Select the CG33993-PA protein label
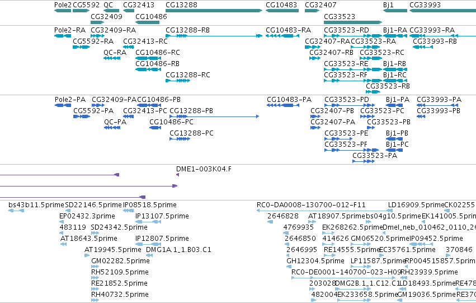The width and height of the screenshot is (476, 303). click(x=439, y=100)
